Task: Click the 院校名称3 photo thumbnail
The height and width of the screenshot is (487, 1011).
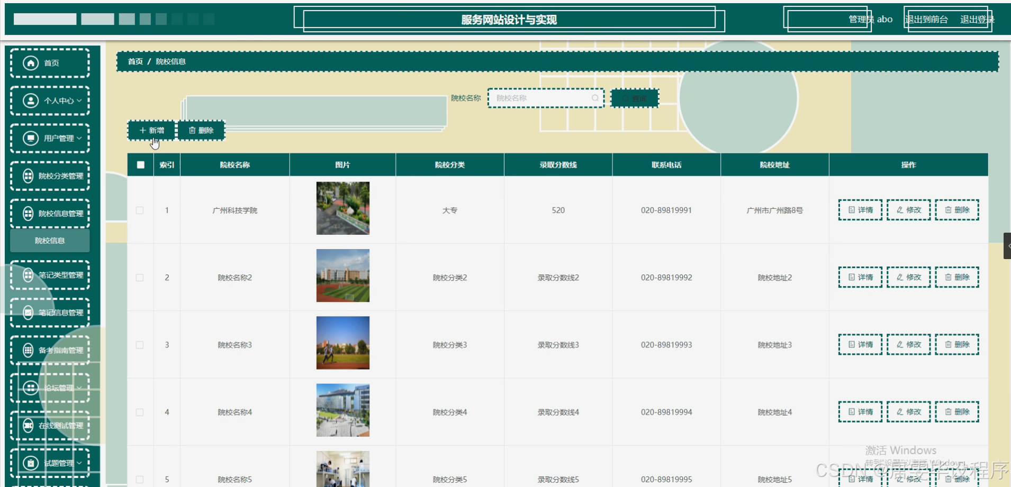Action: (x=343, y=343)
